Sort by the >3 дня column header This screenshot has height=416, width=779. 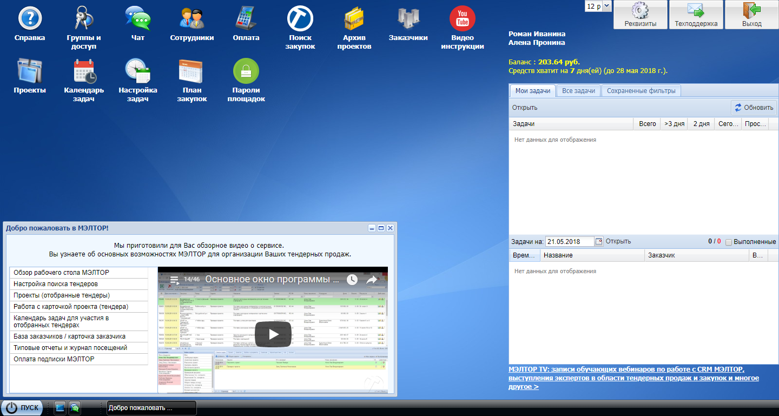674,124
